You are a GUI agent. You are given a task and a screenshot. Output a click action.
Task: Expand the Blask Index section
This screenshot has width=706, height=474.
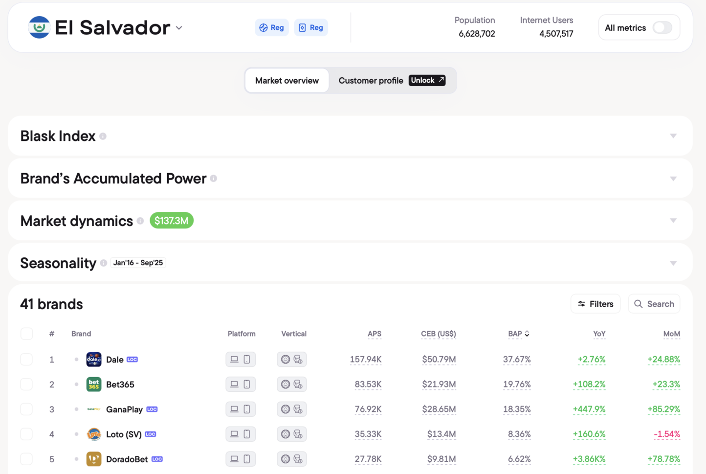(x=673, y=136)
